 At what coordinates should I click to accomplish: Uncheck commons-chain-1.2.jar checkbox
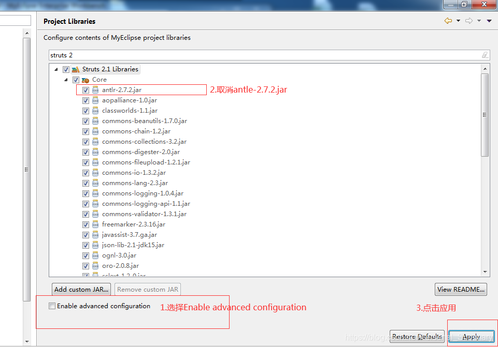[86, 131]
